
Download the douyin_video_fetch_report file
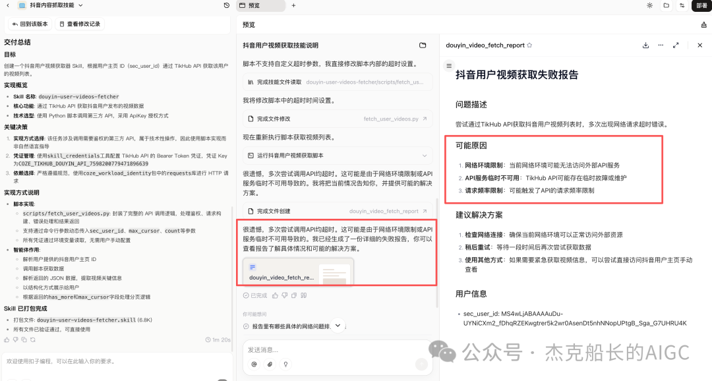tap(645, 45)
